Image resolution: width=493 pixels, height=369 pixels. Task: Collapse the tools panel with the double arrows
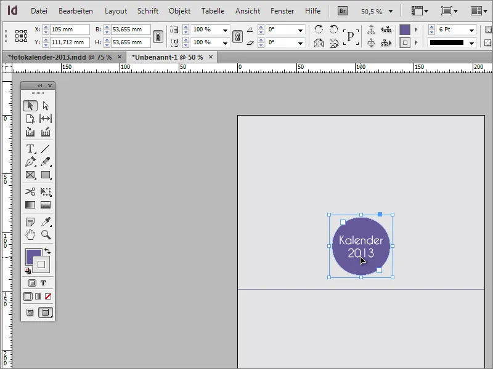coord(41,85)
